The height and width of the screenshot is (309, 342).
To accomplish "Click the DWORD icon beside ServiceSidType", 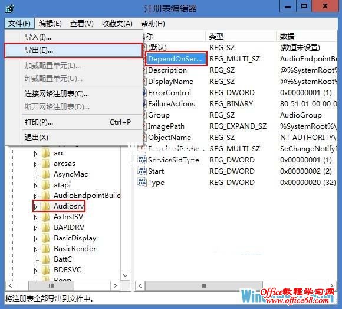I will [x=142, y=160].
